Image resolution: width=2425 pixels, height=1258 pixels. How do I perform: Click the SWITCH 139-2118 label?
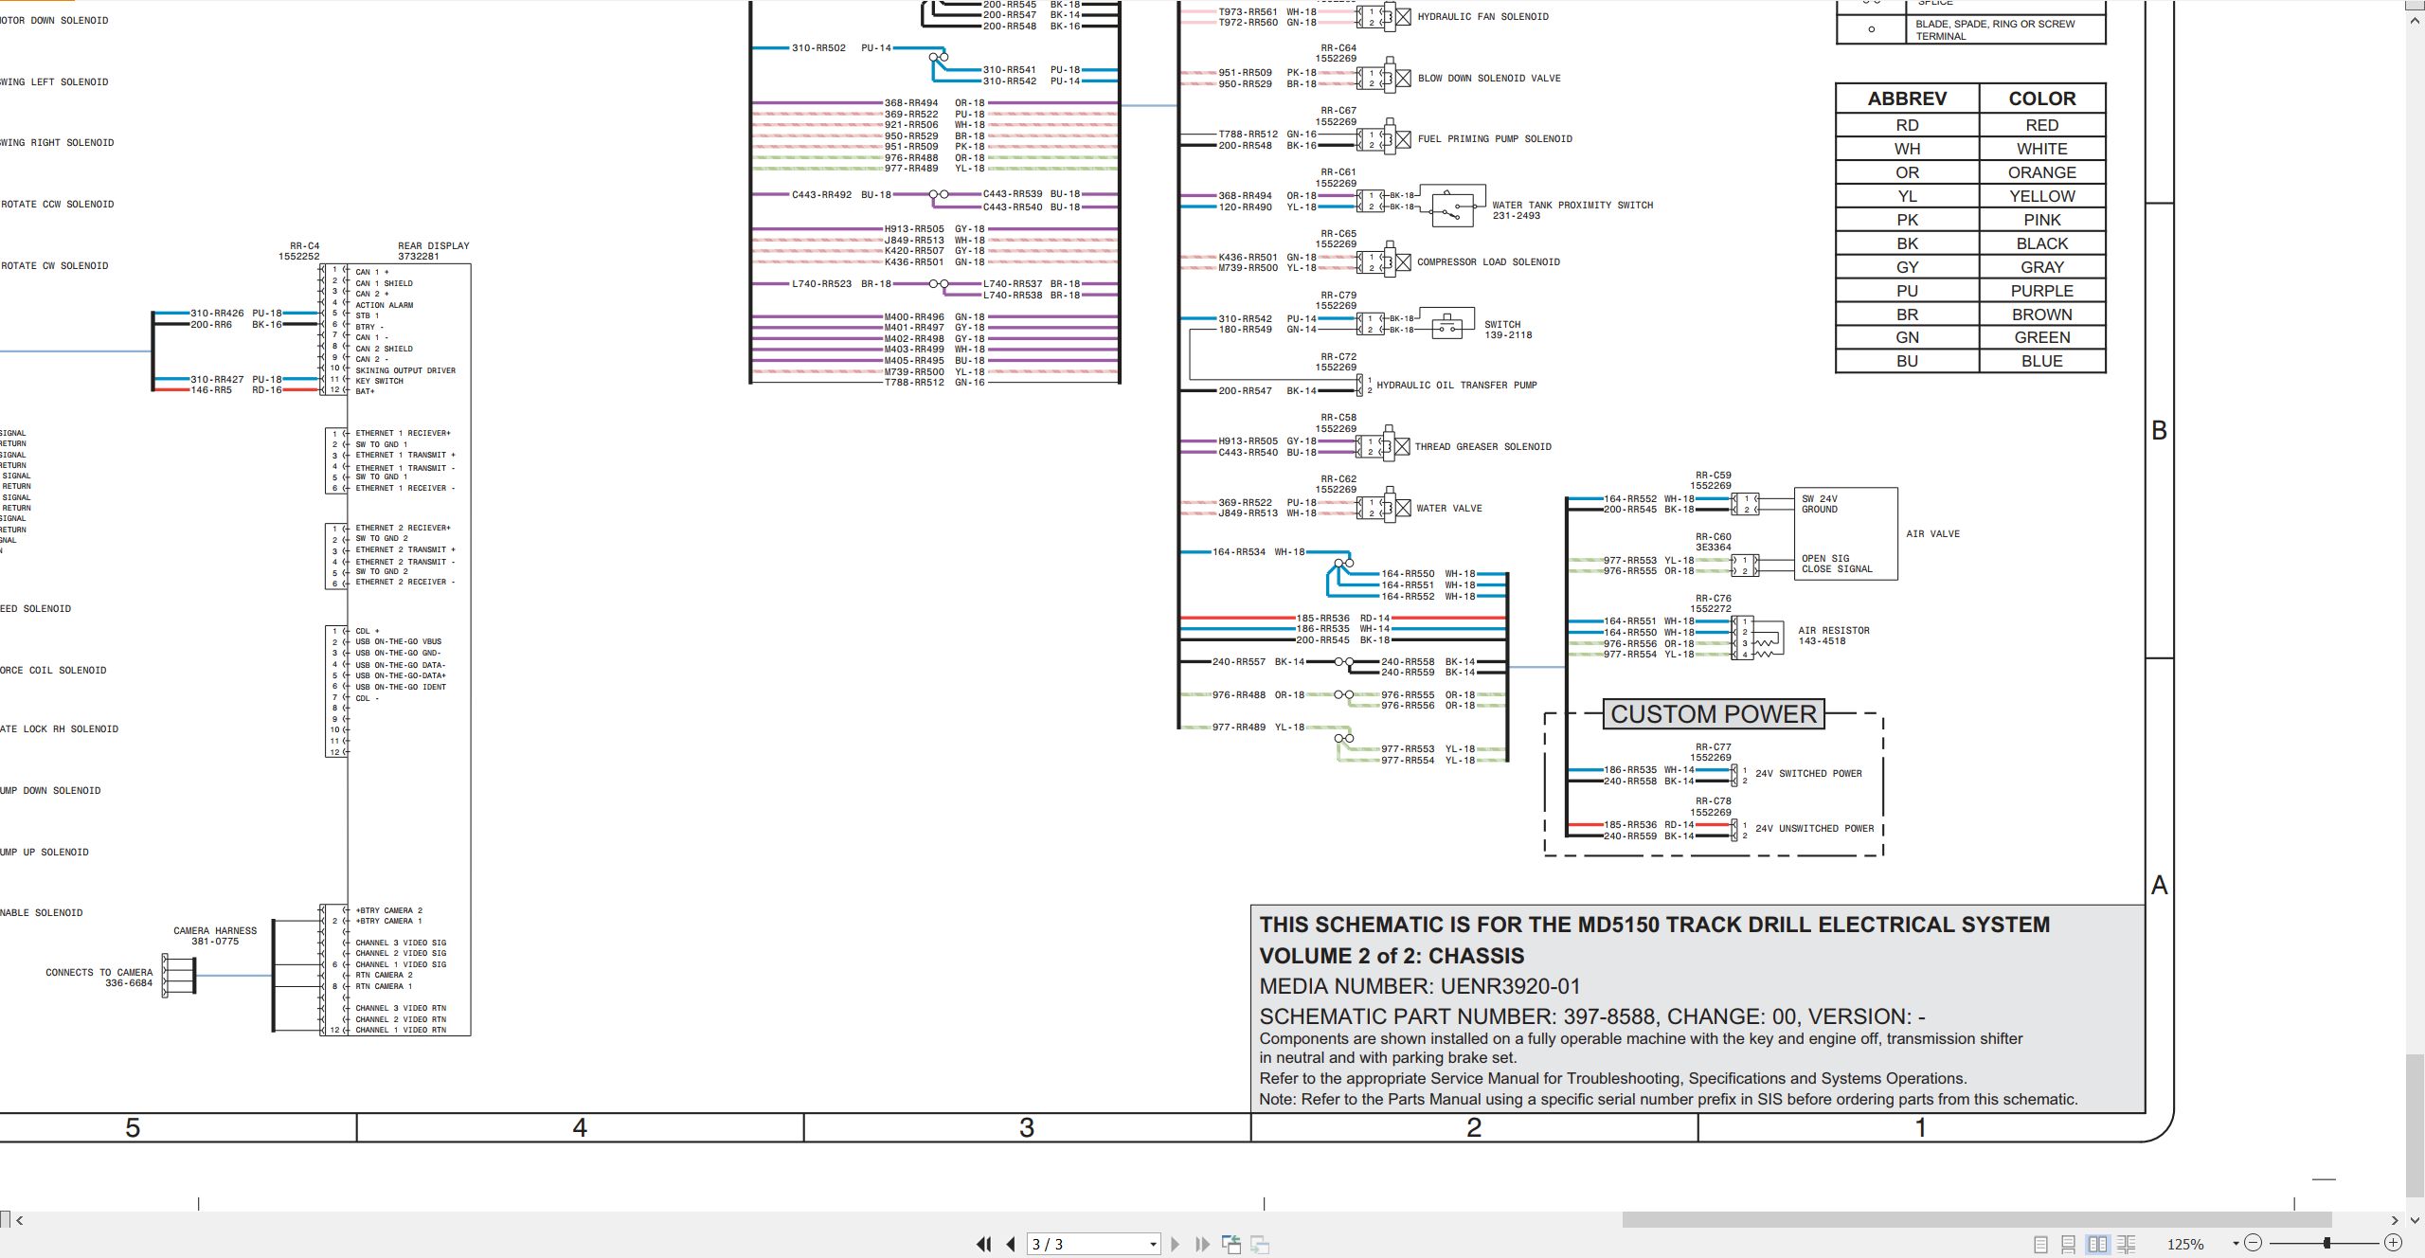pos(1508,330)
